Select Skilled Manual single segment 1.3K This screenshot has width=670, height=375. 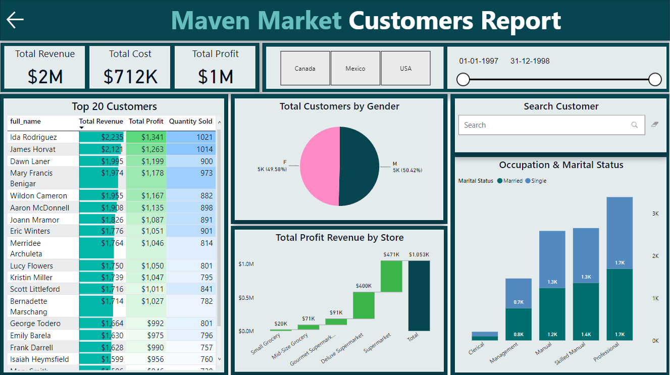(586, 255)
